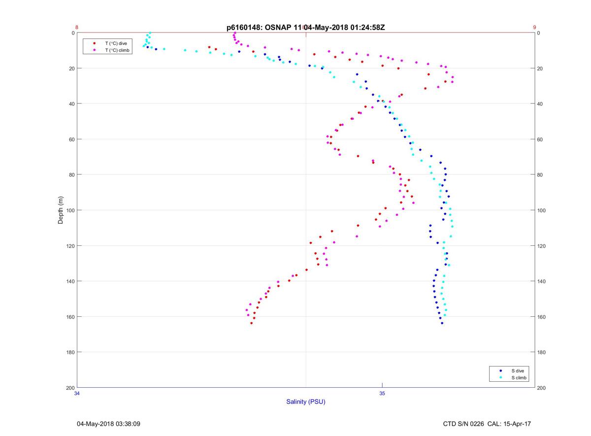Click the left depth axis label 60
This screenshot has width=591, height=436.
pyautogui.click(x=71, y=139)
